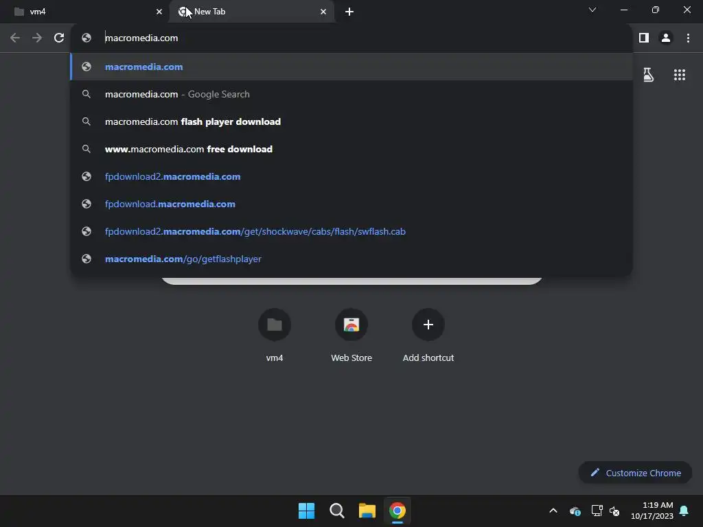The height and width of the screenshot is (527, 703).
Task: Open the Chrome three-dot menu
Action: pos(688,38)
